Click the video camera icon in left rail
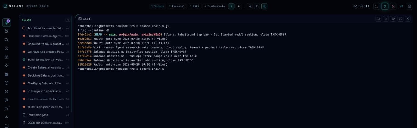This screenshot has height=128, width=417. coord(7,109)
